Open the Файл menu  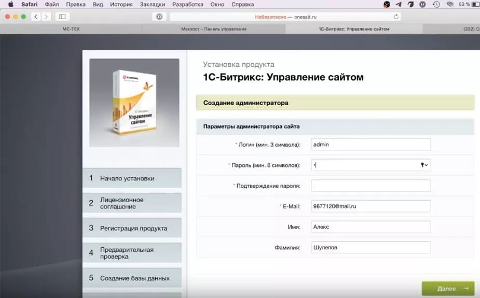coord(52,4)
